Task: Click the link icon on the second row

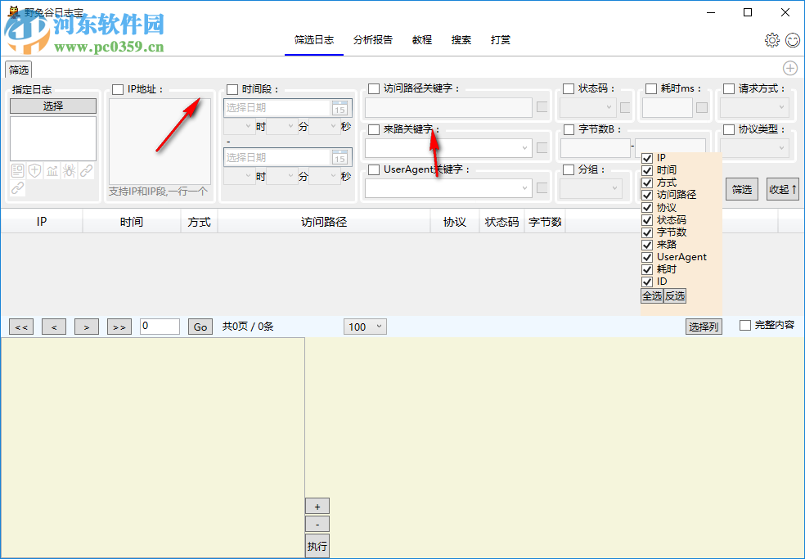Action: click(17, 188)
